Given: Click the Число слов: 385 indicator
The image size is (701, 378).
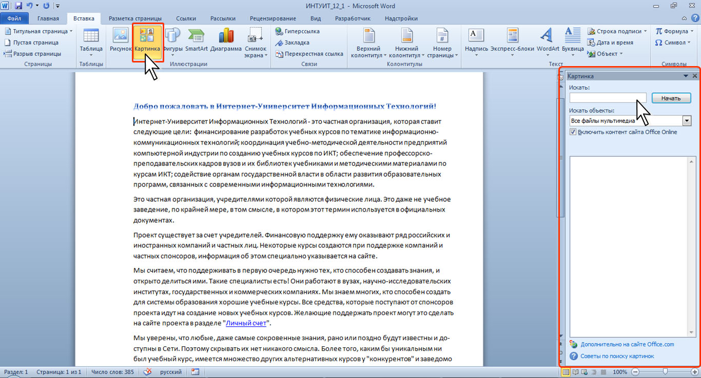Looking at the screenshot, I should click(x=113, y=372).
